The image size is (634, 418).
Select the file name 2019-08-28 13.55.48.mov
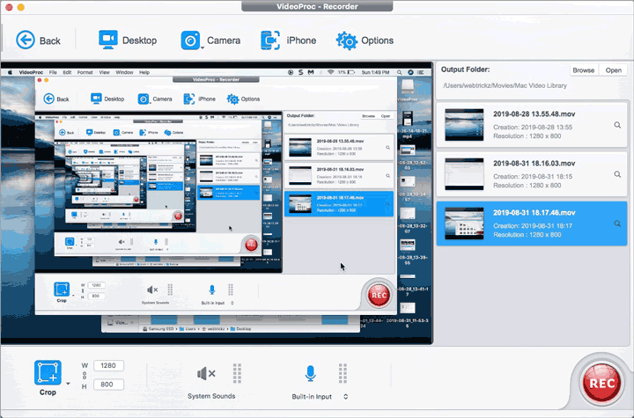[x=534, y=114]
